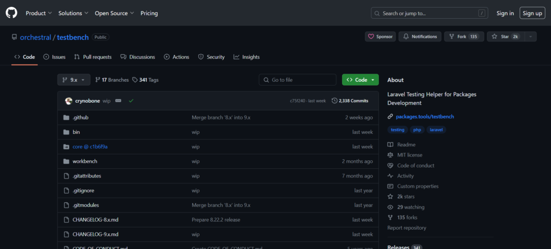Image resolution: width=551 pixels, height=249 pixels.
Task: Click crynobone's avatar in latest commit
Action: 68,101
